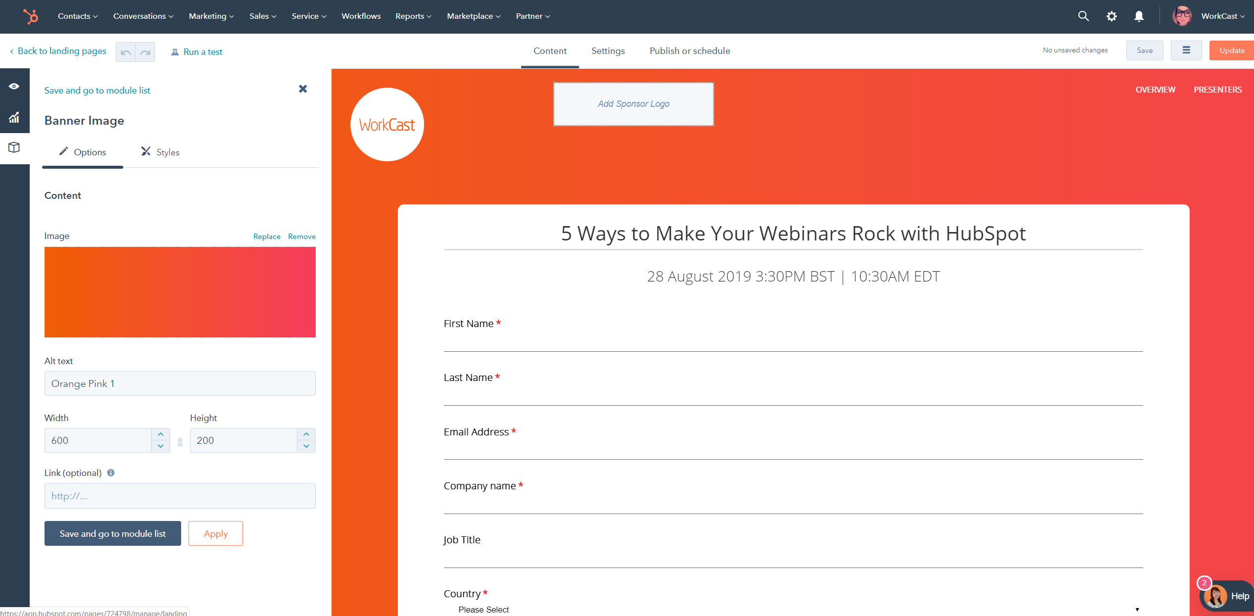This screenshot has width=1254, height=616.
Task: Open the optimization chart icon in sidebar
Action: [14, 117]
